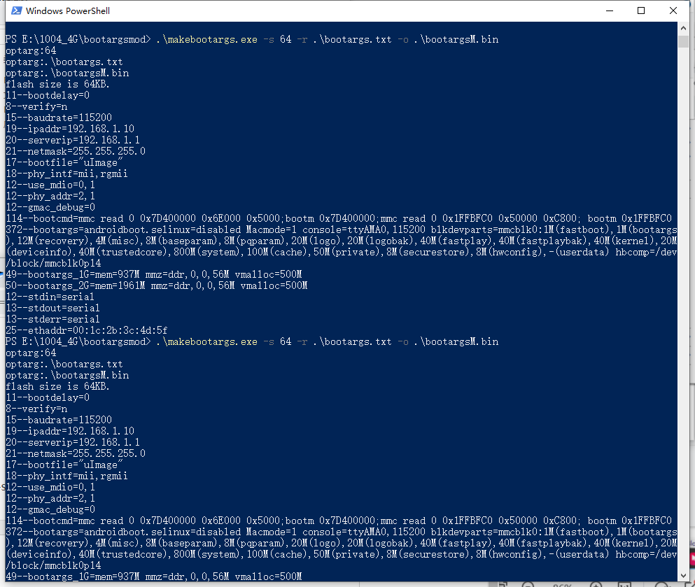Click the line "50--bootargs_2G=mem=1961M"
The height and width of the screenshot is (587, 695).
pos(157,285)
